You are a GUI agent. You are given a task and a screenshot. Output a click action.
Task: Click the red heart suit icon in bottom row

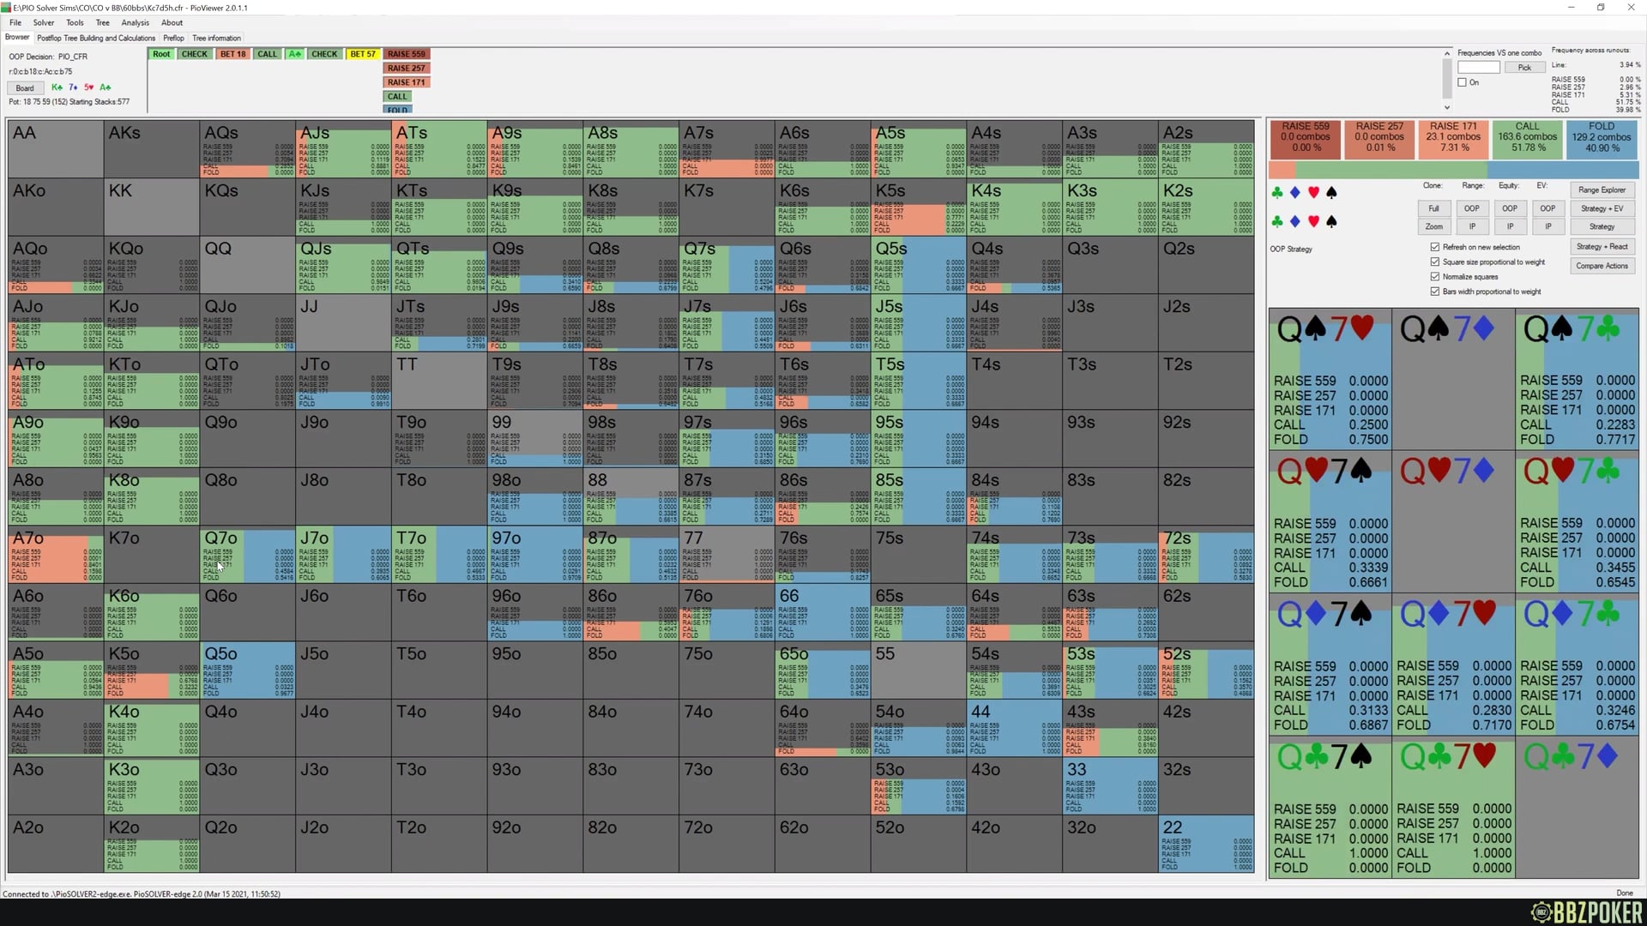tap(1313, 222)
